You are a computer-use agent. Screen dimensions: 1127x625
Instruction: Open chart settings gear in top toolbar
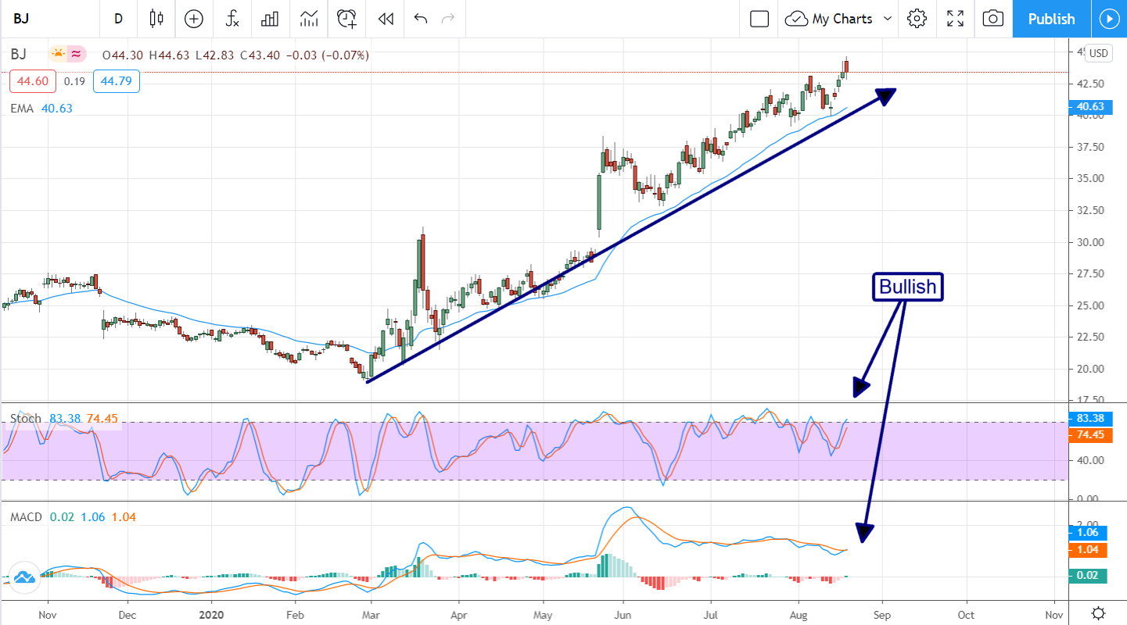point(917,19)
